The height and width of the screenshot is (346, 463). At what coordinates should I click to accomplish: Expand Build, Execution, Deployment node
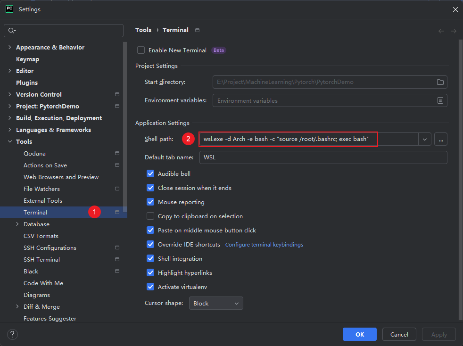(x=10, y=118)
